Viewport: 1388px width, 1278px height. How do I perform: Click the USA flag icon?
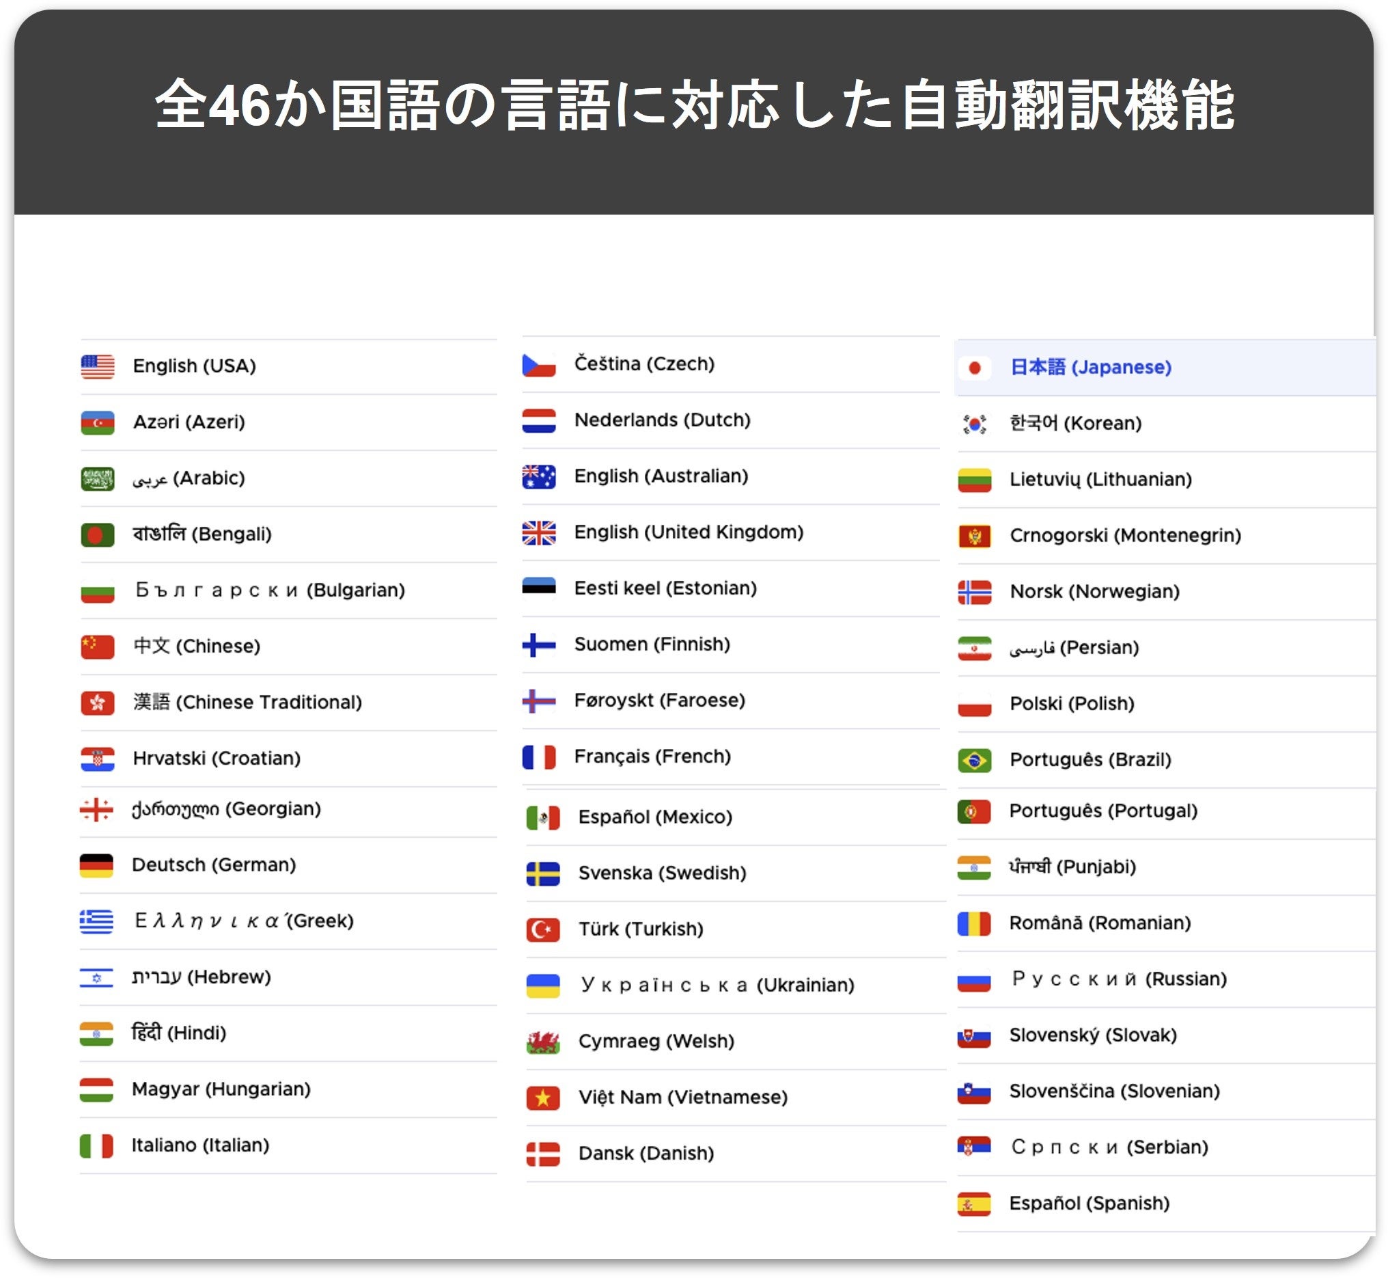coord(98,366)
